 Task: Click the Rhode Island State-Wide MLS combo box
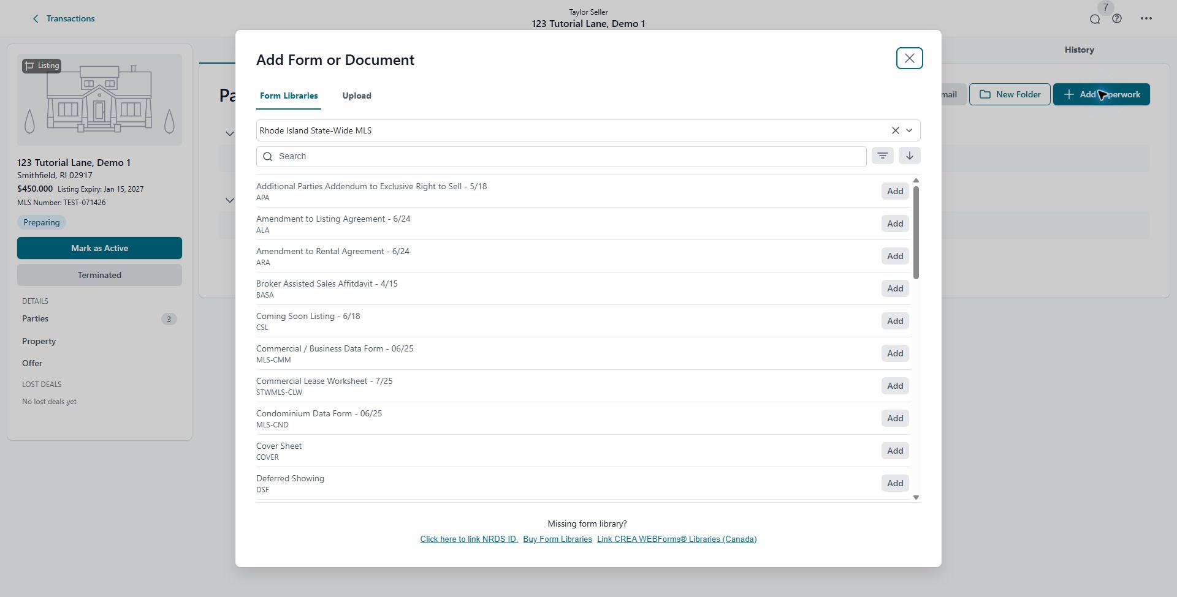pyautogui.click(x=588, y=130)
